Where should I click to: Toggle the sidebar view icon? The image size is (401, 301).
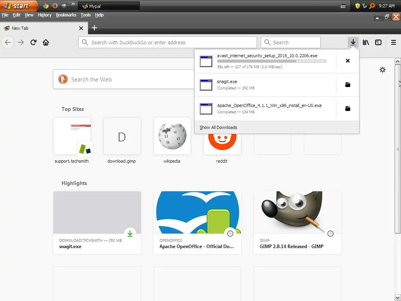(x=378, y=42)
